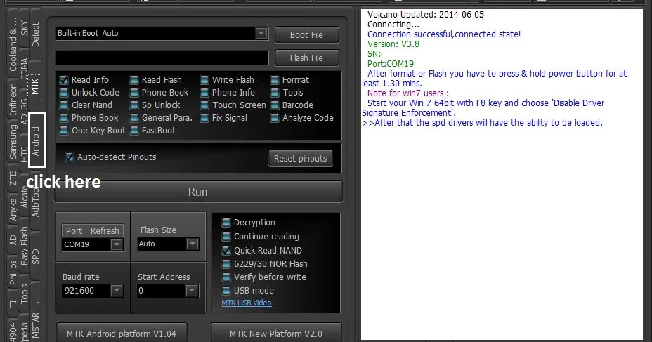The image size is (652, 342).
Task: Uncheck Auto-detect Pinouts
Action: (x=70, y=157)
